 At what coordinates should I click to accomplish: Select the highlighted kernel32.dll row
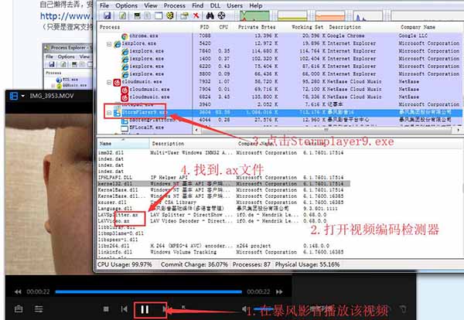224,184
